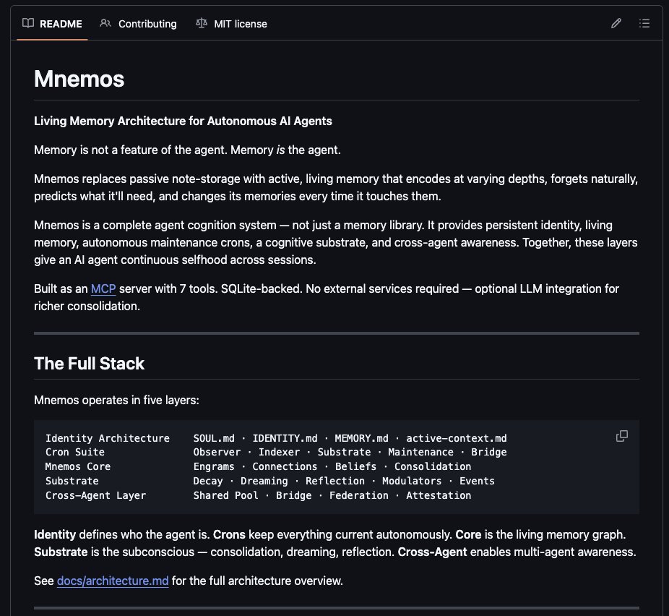This screenshot has width=669, height=616.
Task: Click the scales icon beside MIT license
Action: click(x=202, y=23)
